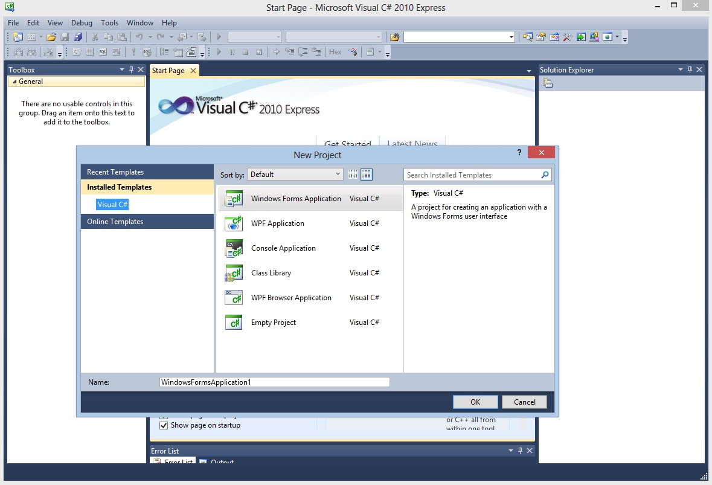Image resolution: width=712 pixels, height=485 pixels.
Task: Toggle Hex display button
Action: point(335,52)
